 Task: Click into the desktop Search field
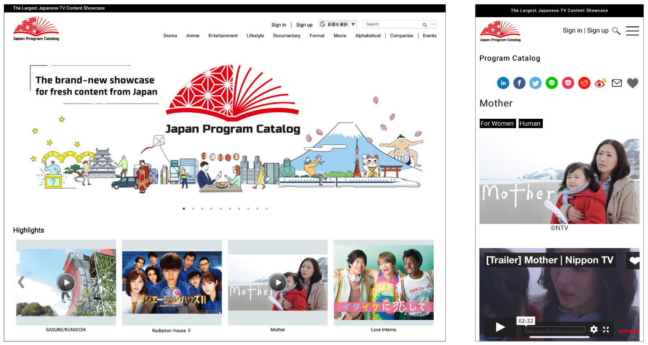coord(392,25)
